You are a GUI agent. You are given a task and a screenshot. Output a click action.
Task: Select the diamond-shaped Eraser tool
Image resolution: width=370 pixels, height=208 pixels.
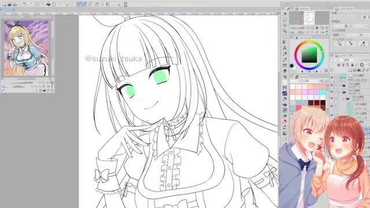click(x=285, y=70)
